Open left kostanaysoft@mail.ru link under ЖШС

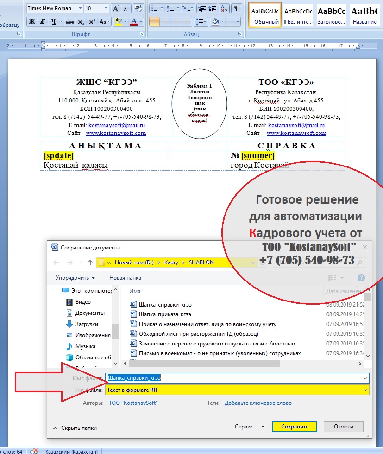coord(117,125)
